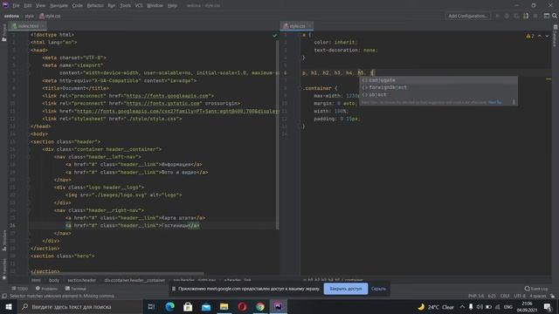Open Google Chrome from taskbar
The width and height of the screenshot is (559, 314).
[x=260, y=307]
